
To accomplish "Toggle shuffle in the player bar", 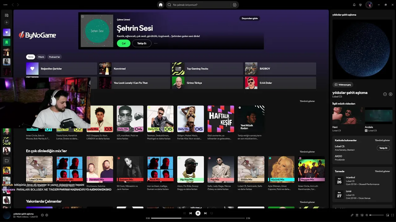I will (x=184, y=213).
